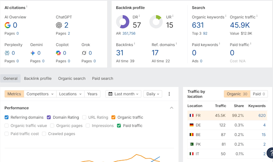Open the Competitors dropdown

click(x=40, y=94)
